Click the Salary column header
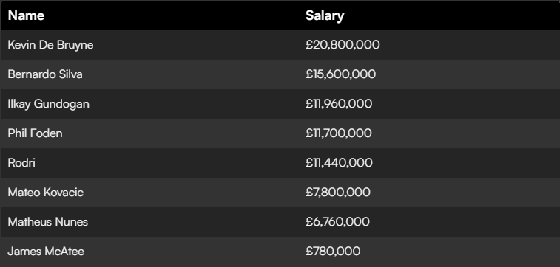This screenshot has width=560, height=267. (325, 15)
